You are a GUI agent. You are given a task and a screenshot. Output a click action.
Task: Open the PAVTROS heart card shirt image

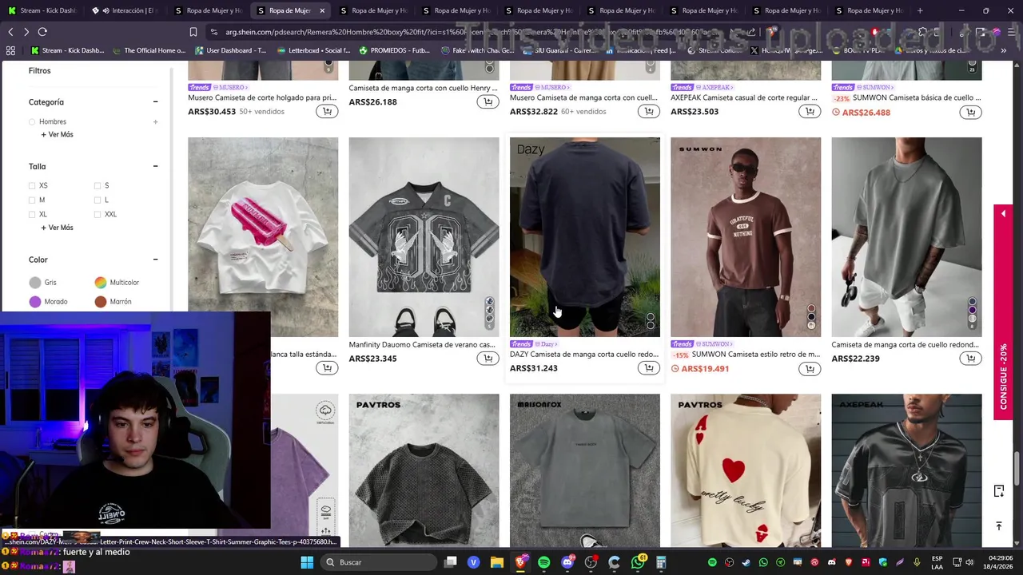[746, 470]
